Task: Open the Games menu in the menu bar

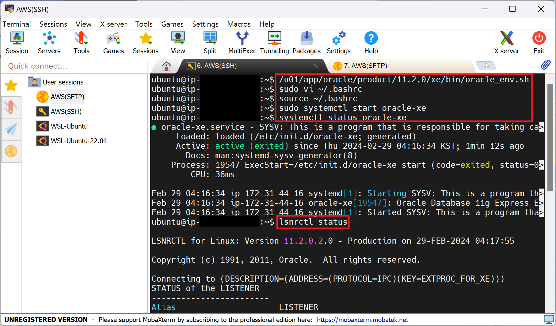Action: (172, 24)
